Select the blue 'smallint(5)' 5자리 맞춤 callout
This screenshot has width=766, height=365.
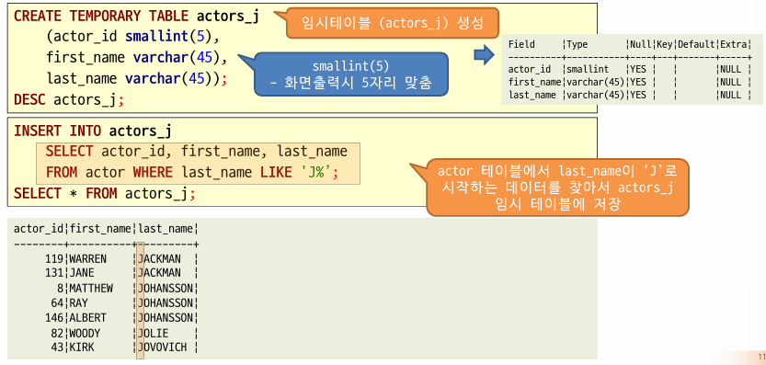point(350,74)
